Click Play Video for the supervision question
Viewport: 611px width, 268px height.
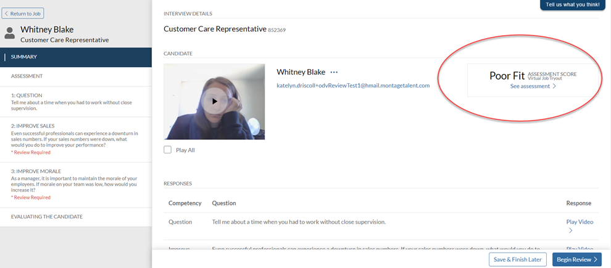(578, 221)
